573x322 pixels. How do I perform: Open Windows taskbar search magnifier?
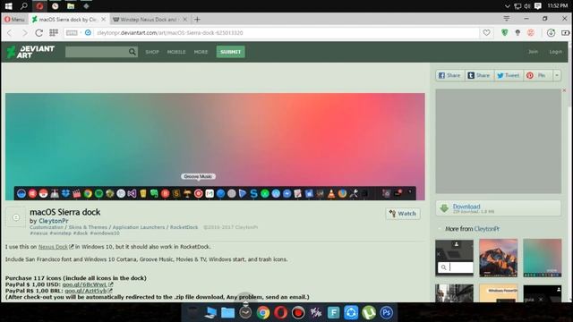tap(24, 6)
